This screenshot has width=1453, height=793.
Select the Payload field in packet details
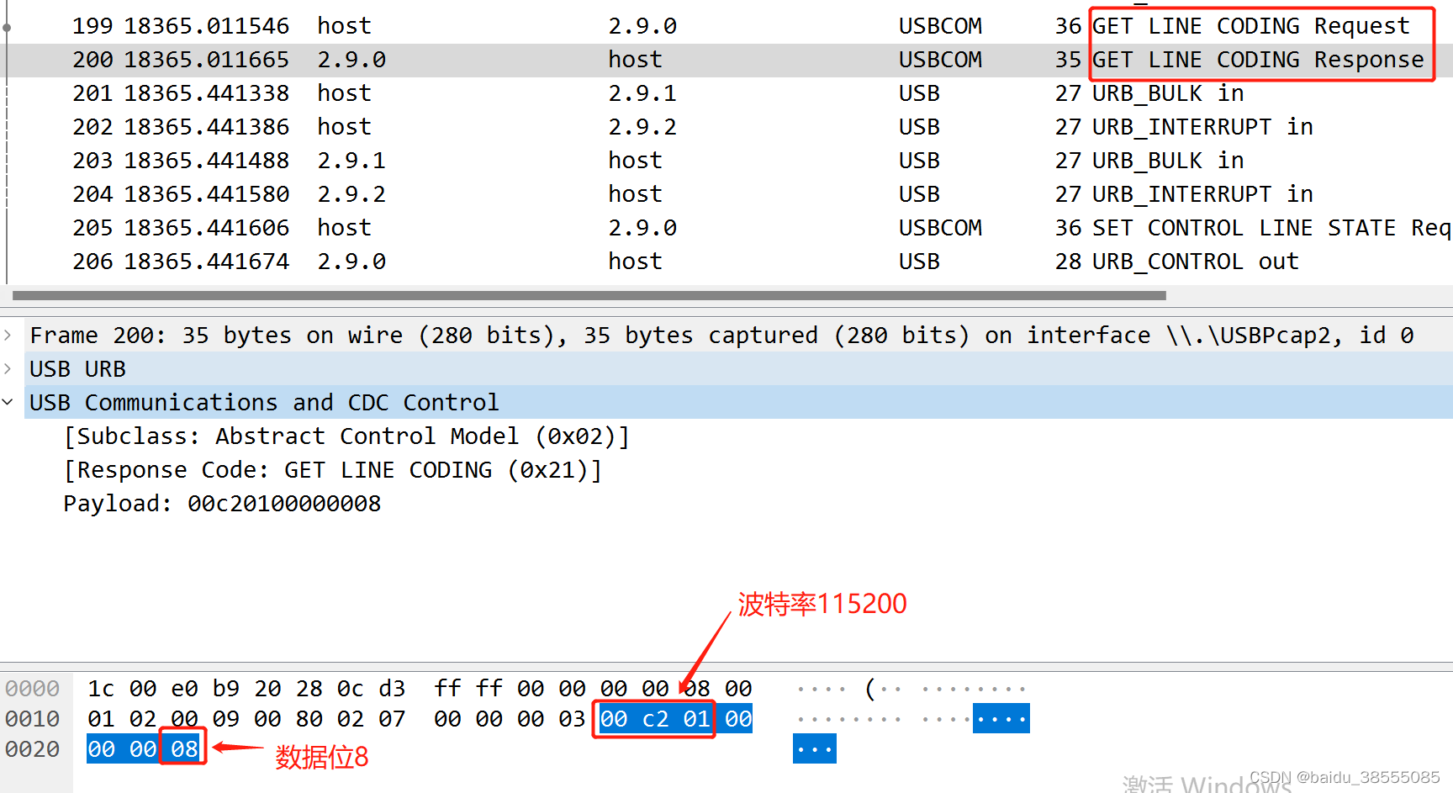pyautogui.click(x=221, y=503)
